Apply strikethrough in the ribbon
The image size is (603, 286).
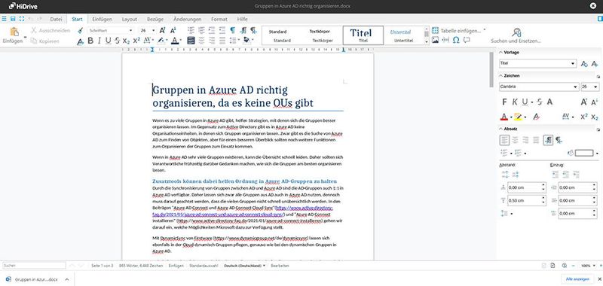pos(118,41)
